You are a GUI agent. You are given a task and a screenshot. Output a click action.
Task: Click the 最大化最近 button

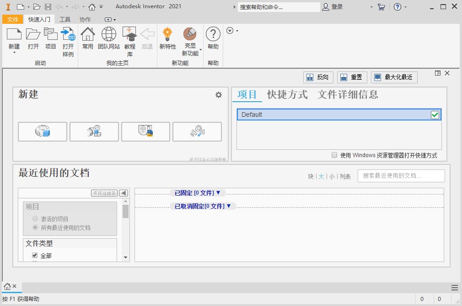point(394,77)
